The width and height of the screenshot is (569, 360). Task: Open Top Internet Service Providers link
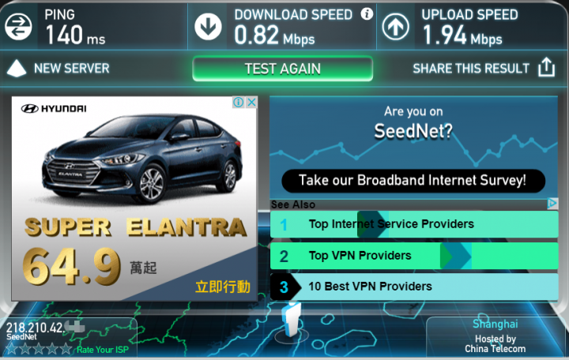(414, 224)
